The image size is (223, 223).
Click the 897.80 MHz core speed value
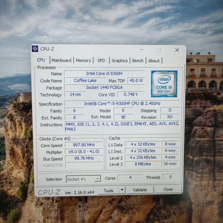coord(84,145)
